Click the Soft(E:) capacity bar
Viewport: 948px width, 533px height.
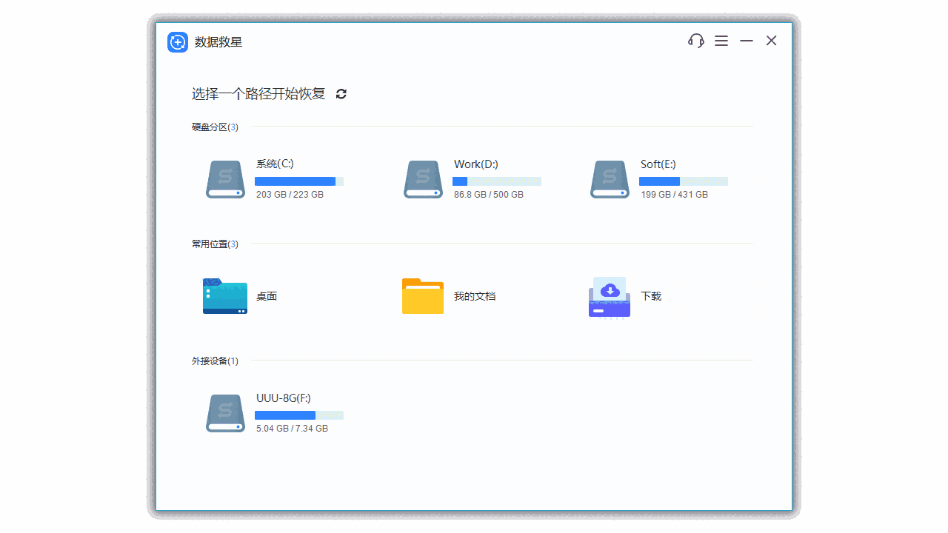coord(683,181)
